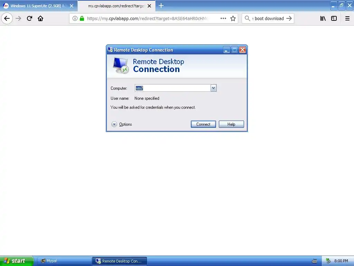
Task: Focus the boot download search box
Action: pos(269,19)
